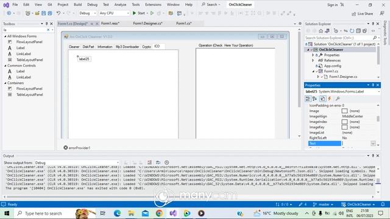Click the New Project icon in toolbar
This screenshot has height=219, width=390.
click(x=27, y=13)
